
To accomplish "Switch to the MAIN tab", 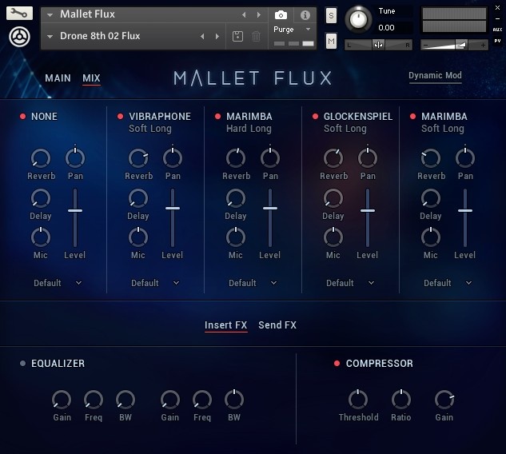I will (x=58, y=78).
